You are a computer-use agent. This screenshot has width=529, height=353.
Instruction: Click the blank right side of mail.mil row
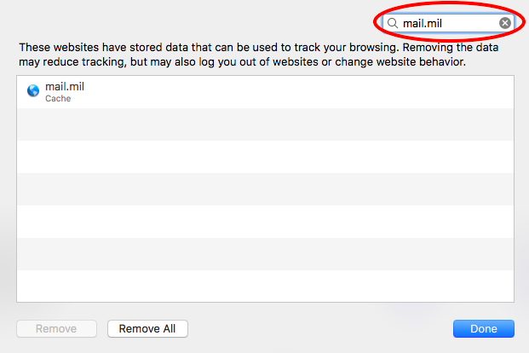coord(341,92)
